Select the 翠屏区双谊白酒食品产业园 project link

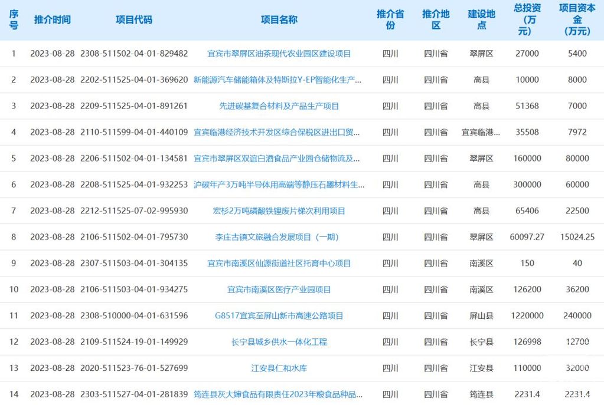(279, 159)
